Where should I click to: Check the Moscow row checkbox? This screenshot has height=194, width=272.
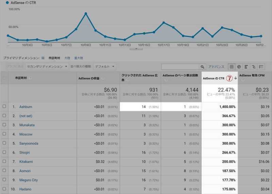pos(4,134)
